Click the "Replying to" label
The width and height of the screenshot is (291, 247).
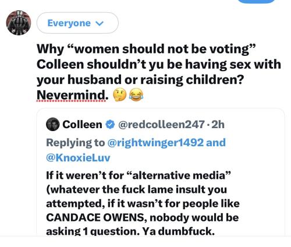click(x=76, y=143)
